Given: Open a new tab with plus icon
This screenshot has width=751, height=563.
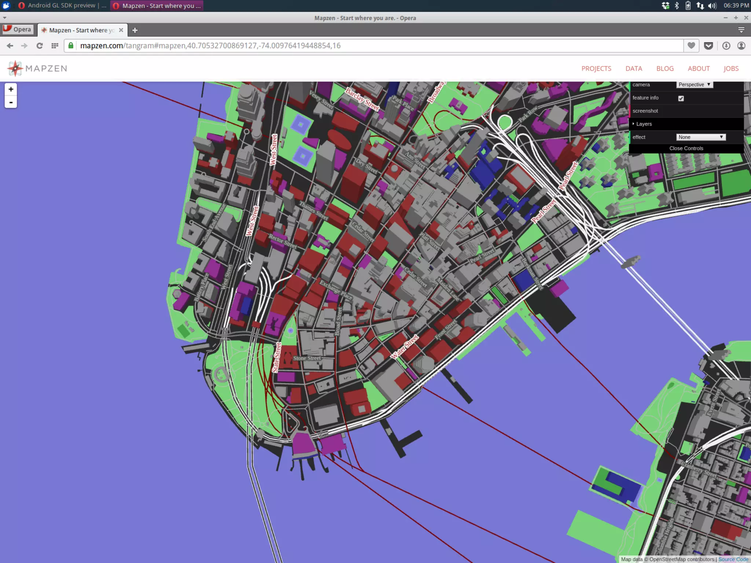Looking at the screenshot, I should pyautogui.click(x=135, y=30).
